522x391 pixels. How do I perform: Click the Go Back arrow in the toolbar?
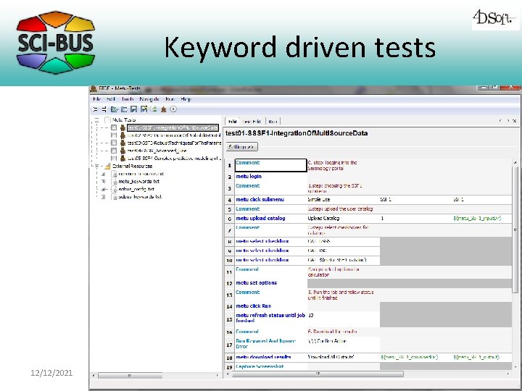pos(95,109)
